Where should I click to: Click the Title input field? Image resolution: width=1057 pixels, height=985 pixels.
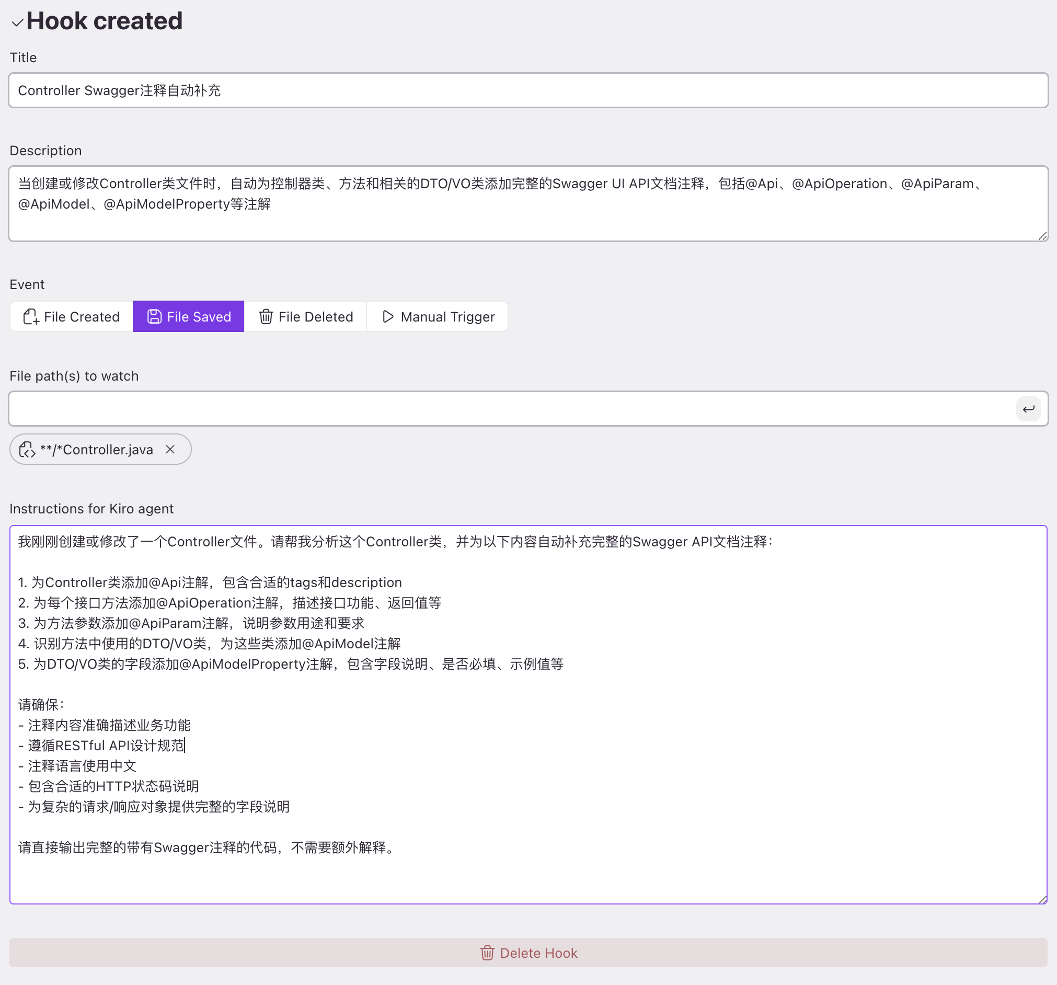pos(527,90)
